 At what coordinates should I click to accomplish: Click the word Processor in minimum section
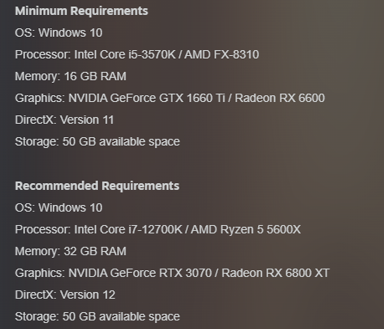pos(43,54)
